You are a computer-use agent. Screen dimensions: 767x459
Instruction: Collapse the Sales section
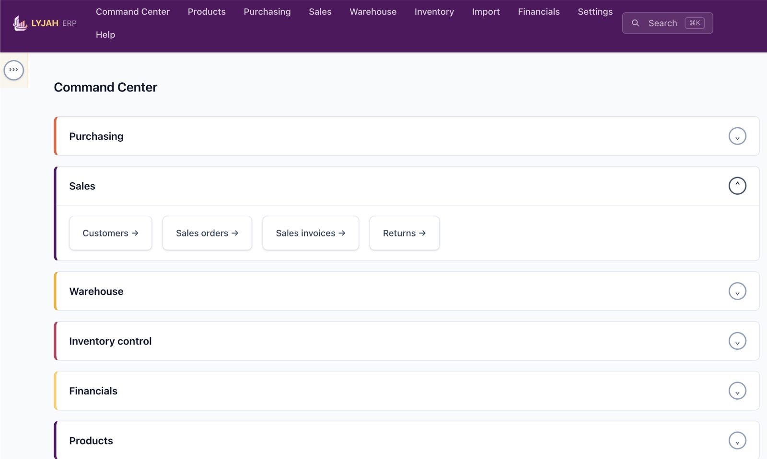(x=737, y=186)
